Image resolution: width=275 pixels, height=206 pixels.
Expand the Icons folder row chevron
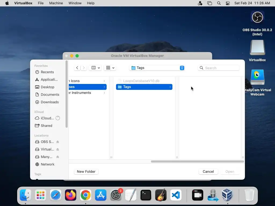click(104, 81)
